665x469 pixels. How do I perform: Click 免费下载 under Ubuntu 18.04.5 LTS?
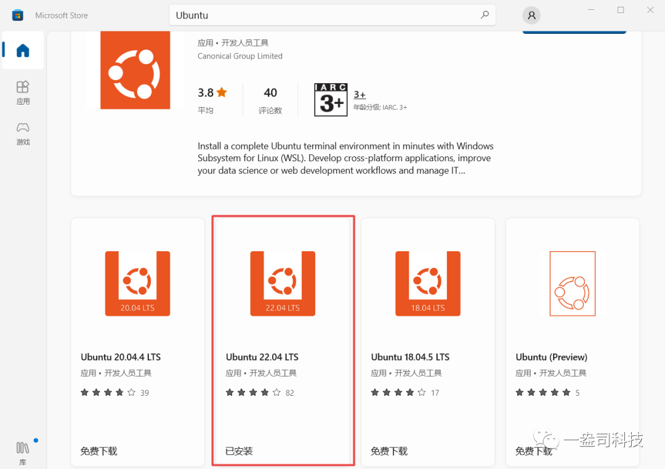pos(389,451)
